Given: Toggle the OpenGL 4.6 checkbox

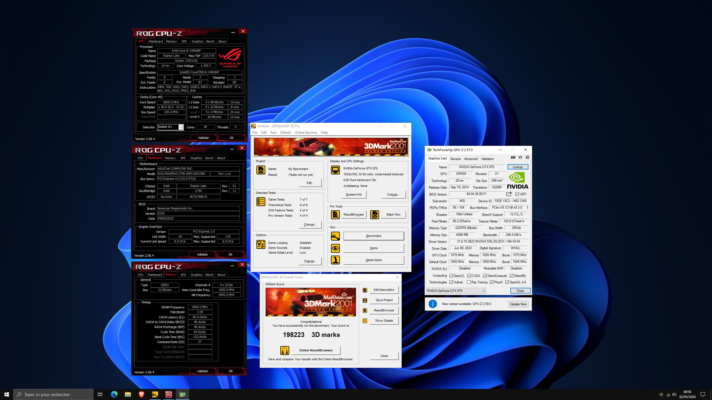Looking at the screenshot, I should [507, 282].
